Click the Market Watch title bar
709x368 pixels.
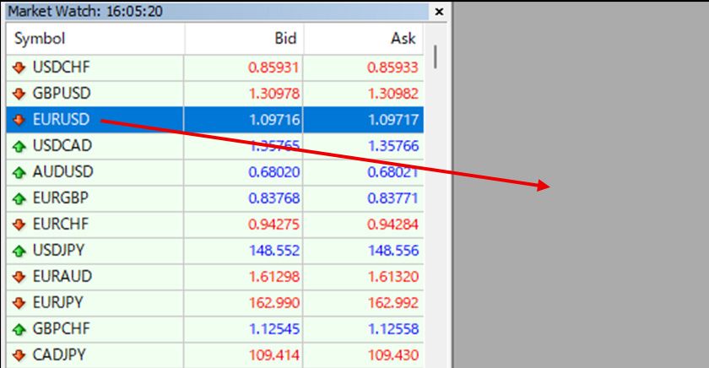211,13
